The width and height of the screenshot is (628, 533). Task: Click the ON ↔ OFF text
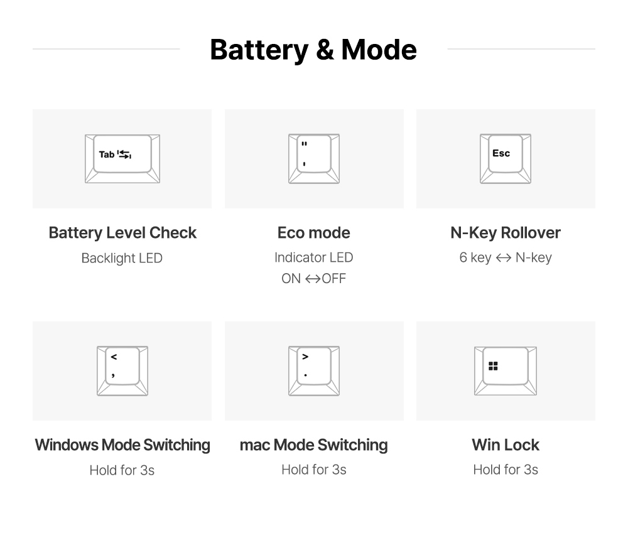(x=314, y=278)
